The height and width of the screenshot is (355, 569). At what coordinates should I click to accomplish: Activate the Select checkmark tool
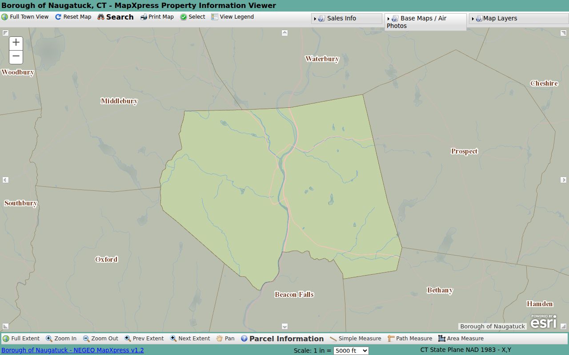pyautogui.click(x=184, y=17)
